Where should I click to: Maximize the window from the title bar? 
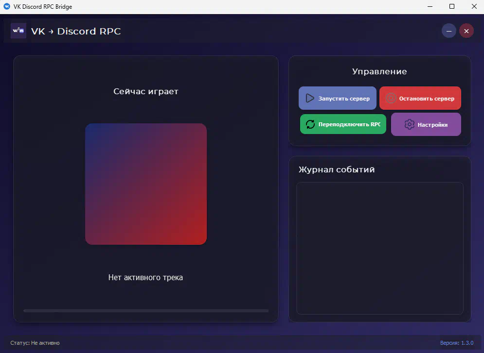[x=452, y=6]
